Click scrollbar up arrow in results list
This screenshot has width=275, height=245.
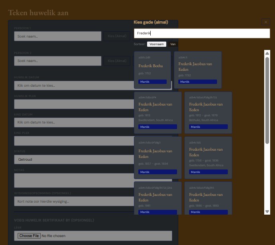(267, 53)
